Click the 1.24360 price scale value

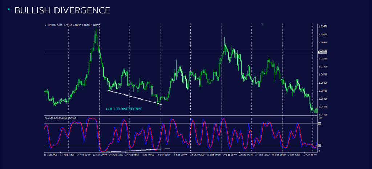coord(323,115)
